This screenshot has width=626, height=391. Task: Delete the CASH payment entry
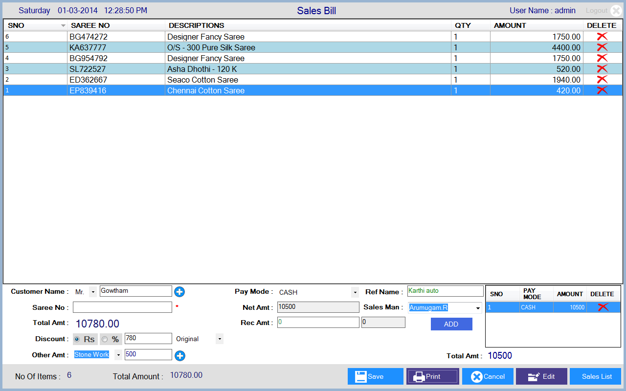point(603,307)
